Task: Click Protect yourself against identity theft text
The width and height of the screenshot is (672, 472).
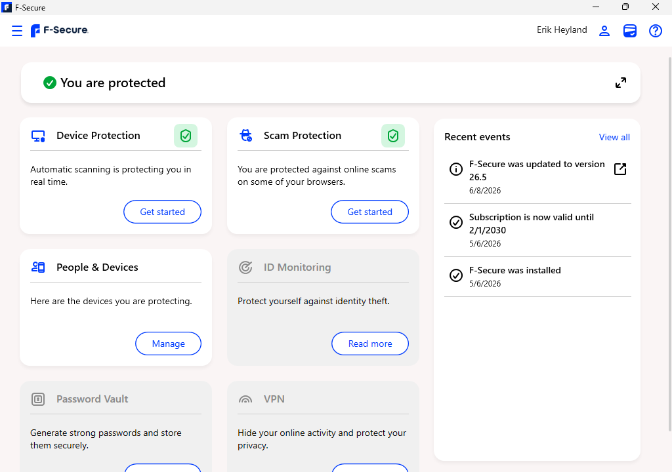Action: pos(313,301)
